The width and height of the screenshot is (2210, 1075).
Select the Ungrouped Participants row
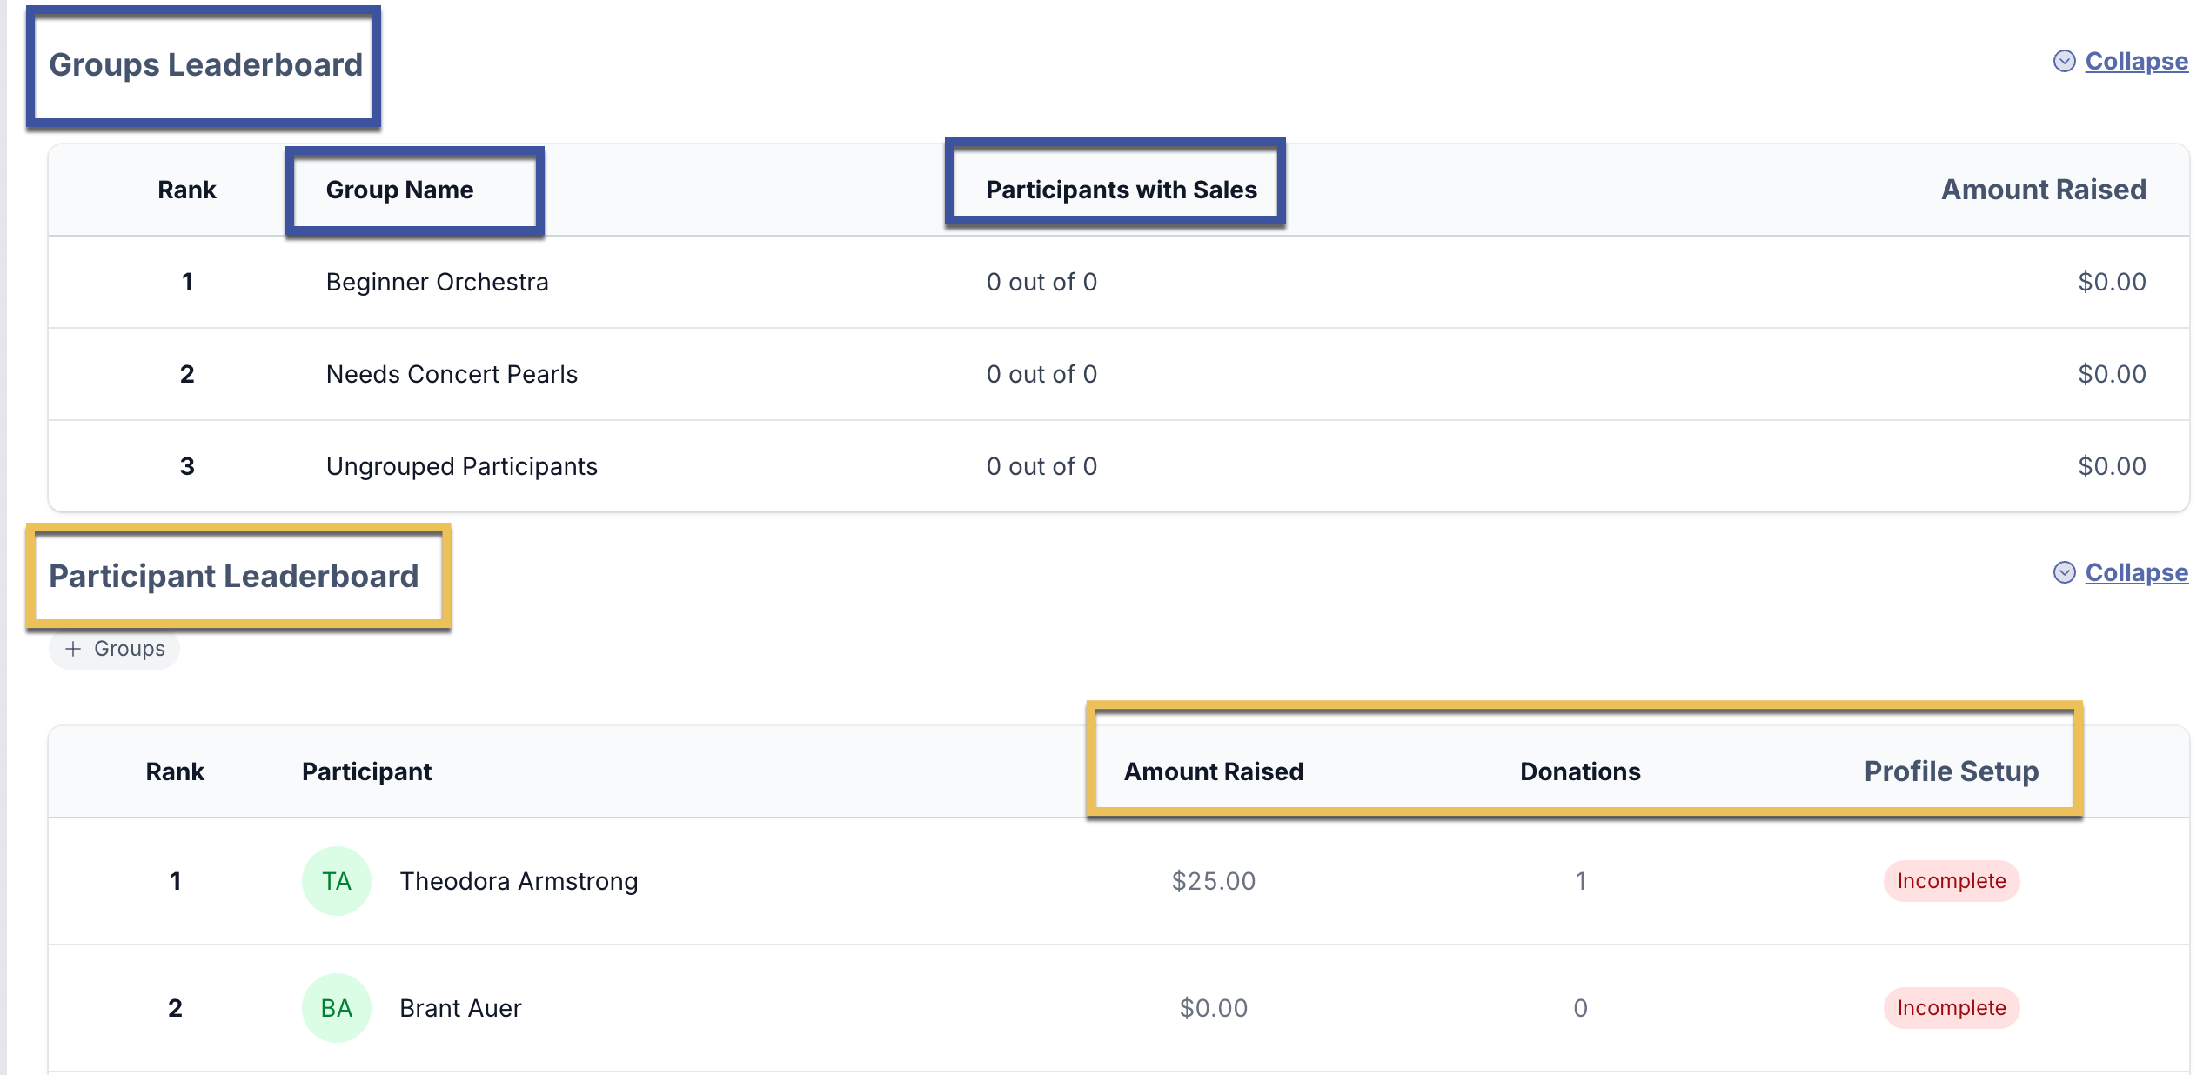coord(461,466)
